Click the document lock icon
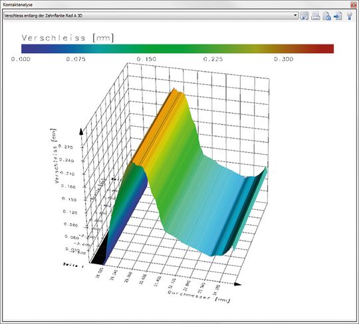Screen dimensions: 359x324 pyautogui.click(x=326, y=16)
